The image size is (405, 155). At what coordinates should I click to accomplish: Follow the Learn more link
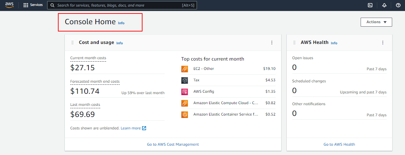[x=131, y=128]
